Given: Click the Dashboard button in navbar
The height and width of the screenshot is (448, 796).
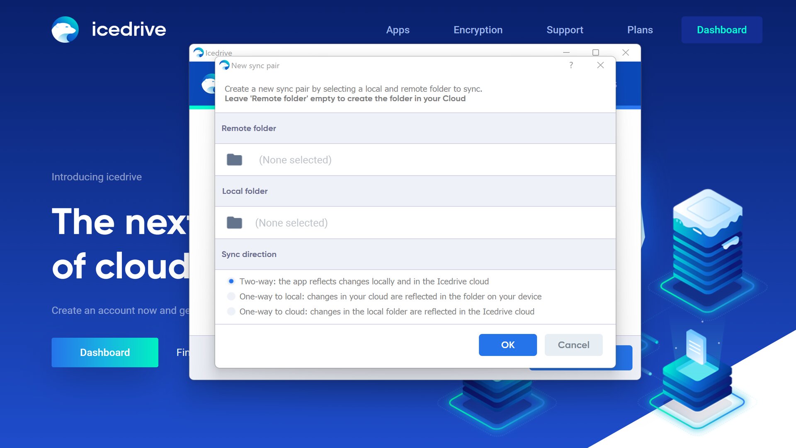Looking at the screenshot, I should click(722, 29).
